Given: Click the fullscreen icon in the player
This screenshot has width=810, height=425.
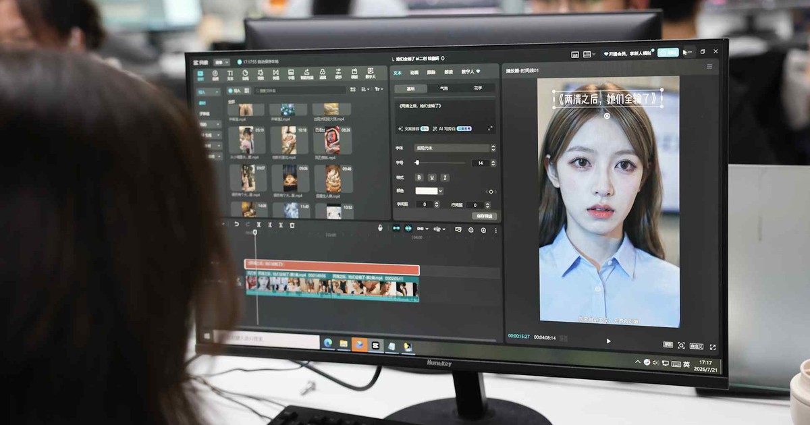Looking at the screenshot, I should (713, 347).
